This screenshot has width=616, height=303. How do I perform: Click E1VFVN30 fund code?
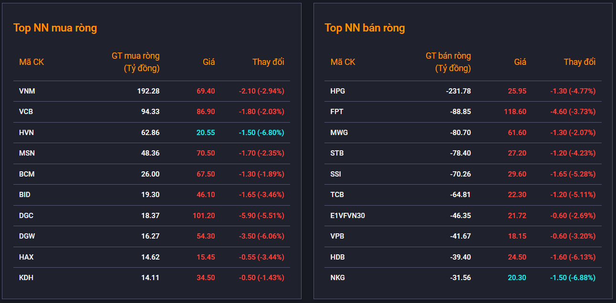click(x=348, y=216)
